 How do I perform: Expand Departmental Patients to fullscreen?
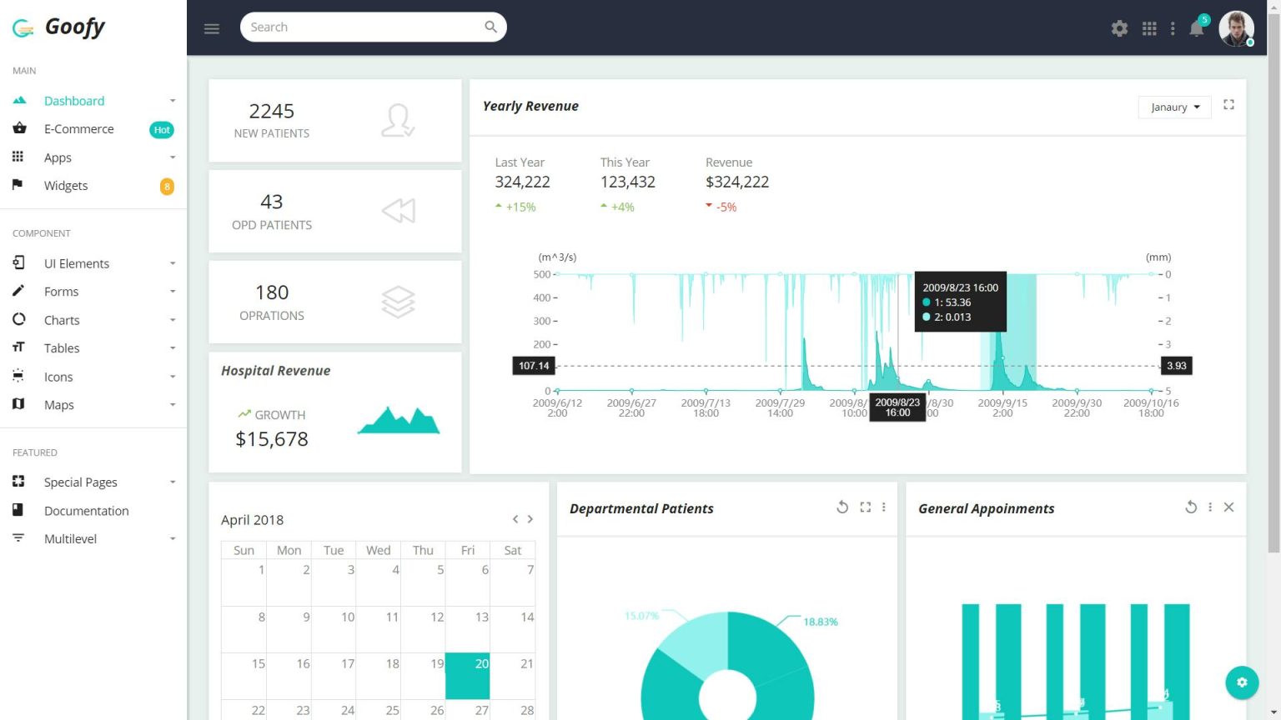[865, 507]
